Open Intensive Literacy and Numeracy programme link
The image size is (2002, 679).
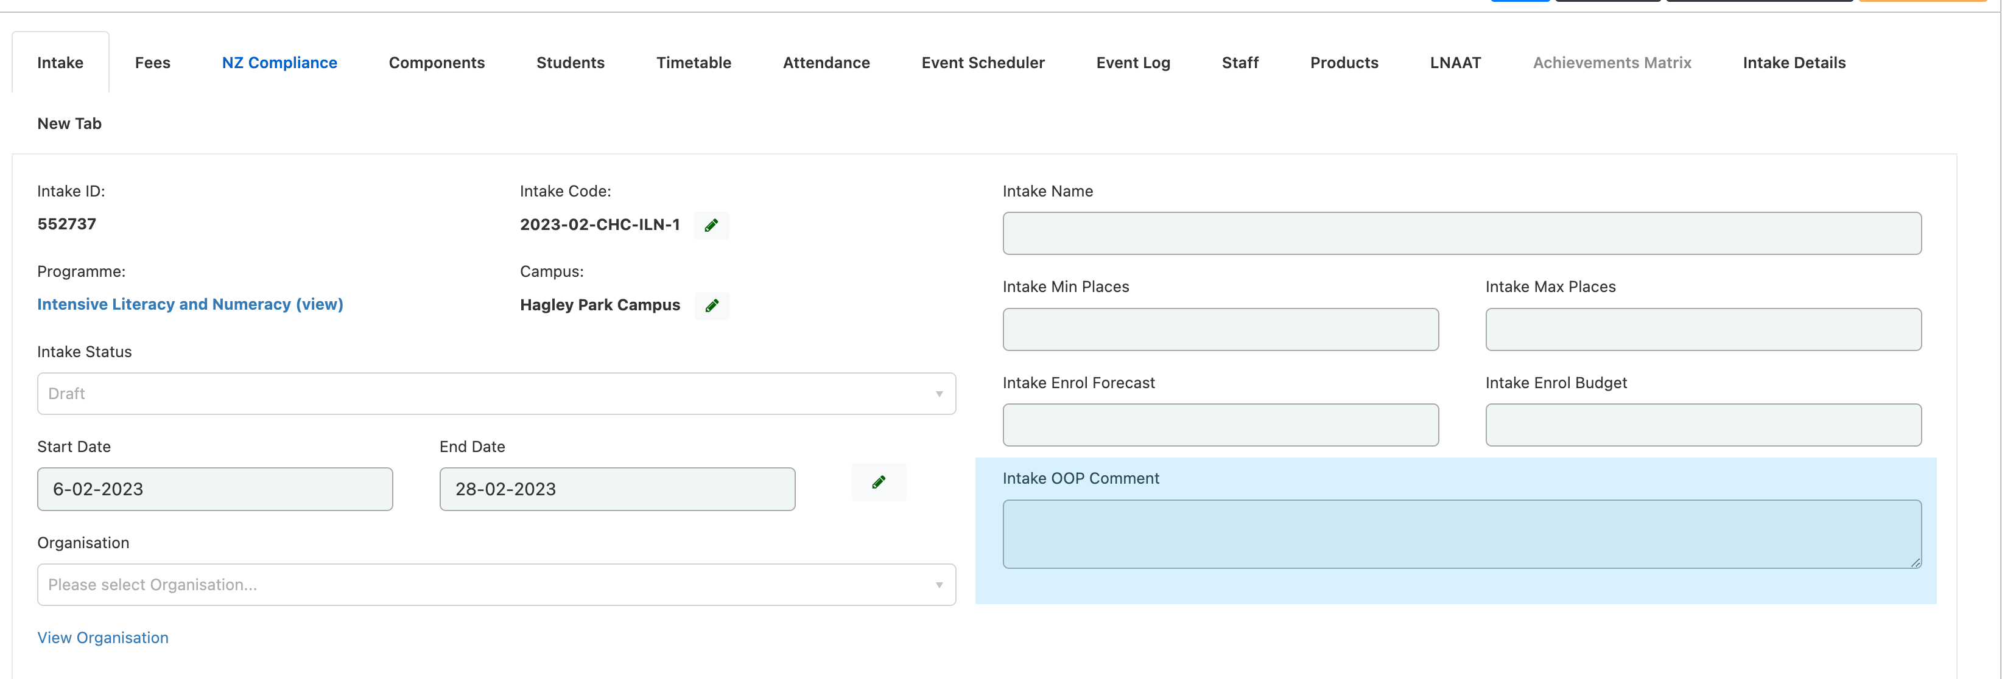(191, 305)
